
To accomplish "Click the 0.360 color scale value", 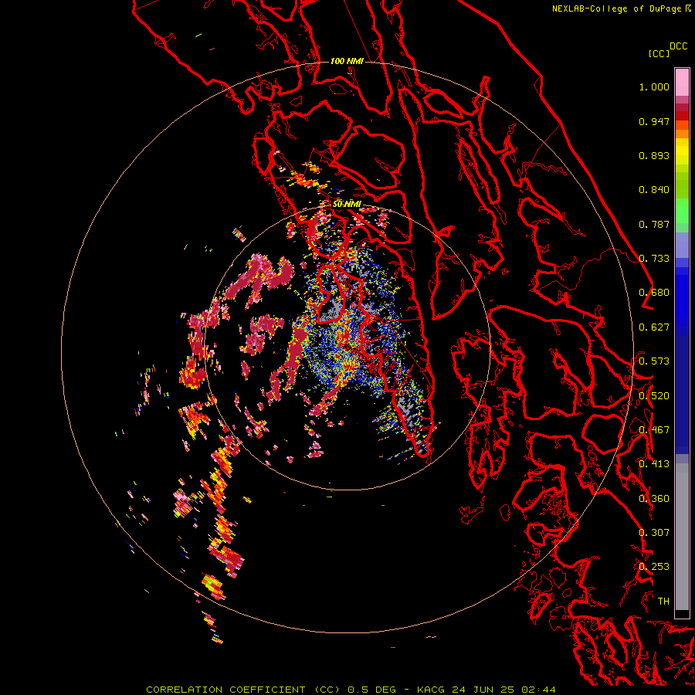I will coord(654,499).
